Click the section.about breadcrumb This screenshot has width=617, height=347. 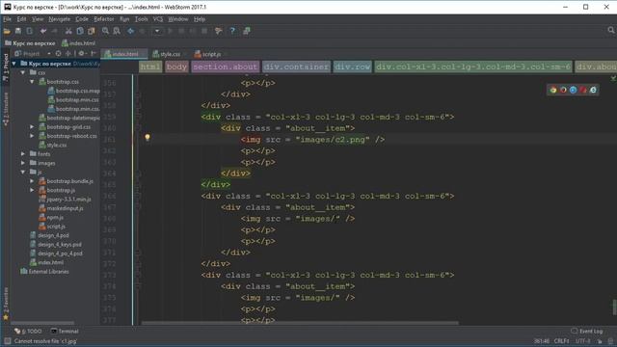[225, 67]
